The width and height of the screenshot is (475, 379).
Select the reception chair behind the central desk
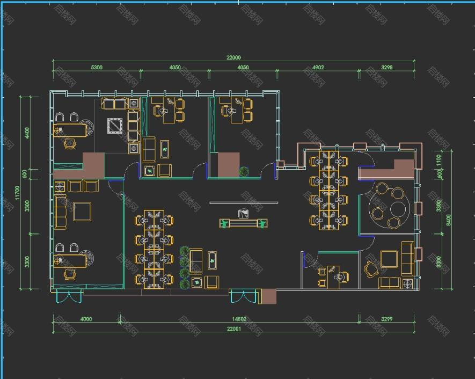pyautogui.click(x=244, y=213)
